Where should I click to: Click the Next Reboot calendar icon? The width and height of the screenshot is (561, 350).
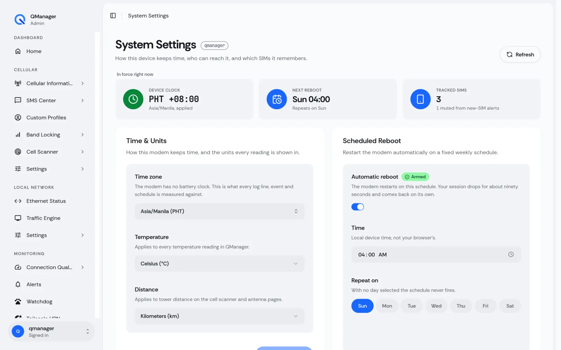pyautogui.click(x=277, y=99)
